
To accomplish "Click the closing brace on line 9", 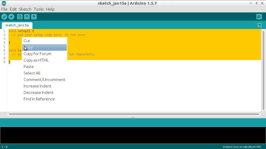I will [x=10, y=62].
